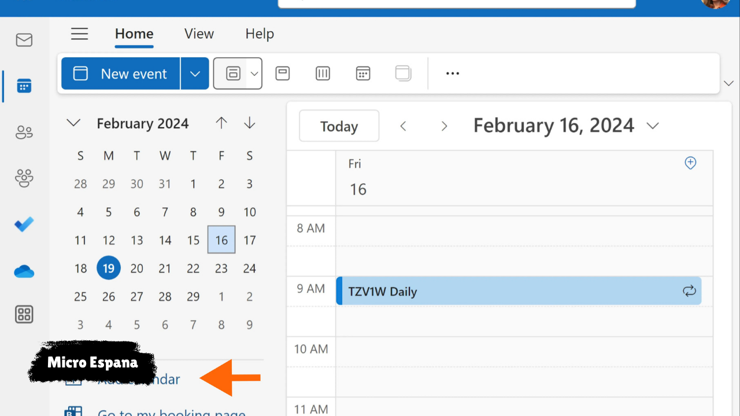Toggle the split view option
The height and width of the screenshot is (416, 740).
point(403,73)
